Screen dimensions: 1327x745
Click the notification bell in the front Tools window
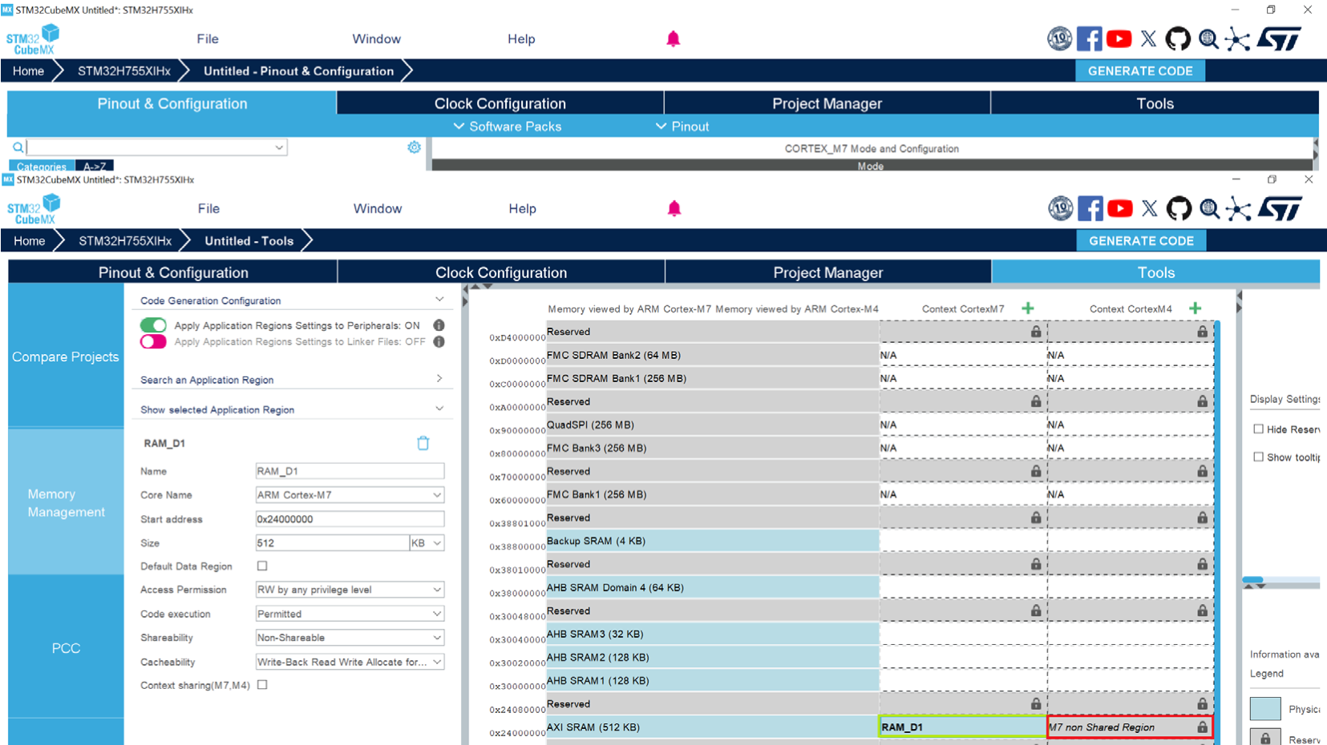point(674,209)
